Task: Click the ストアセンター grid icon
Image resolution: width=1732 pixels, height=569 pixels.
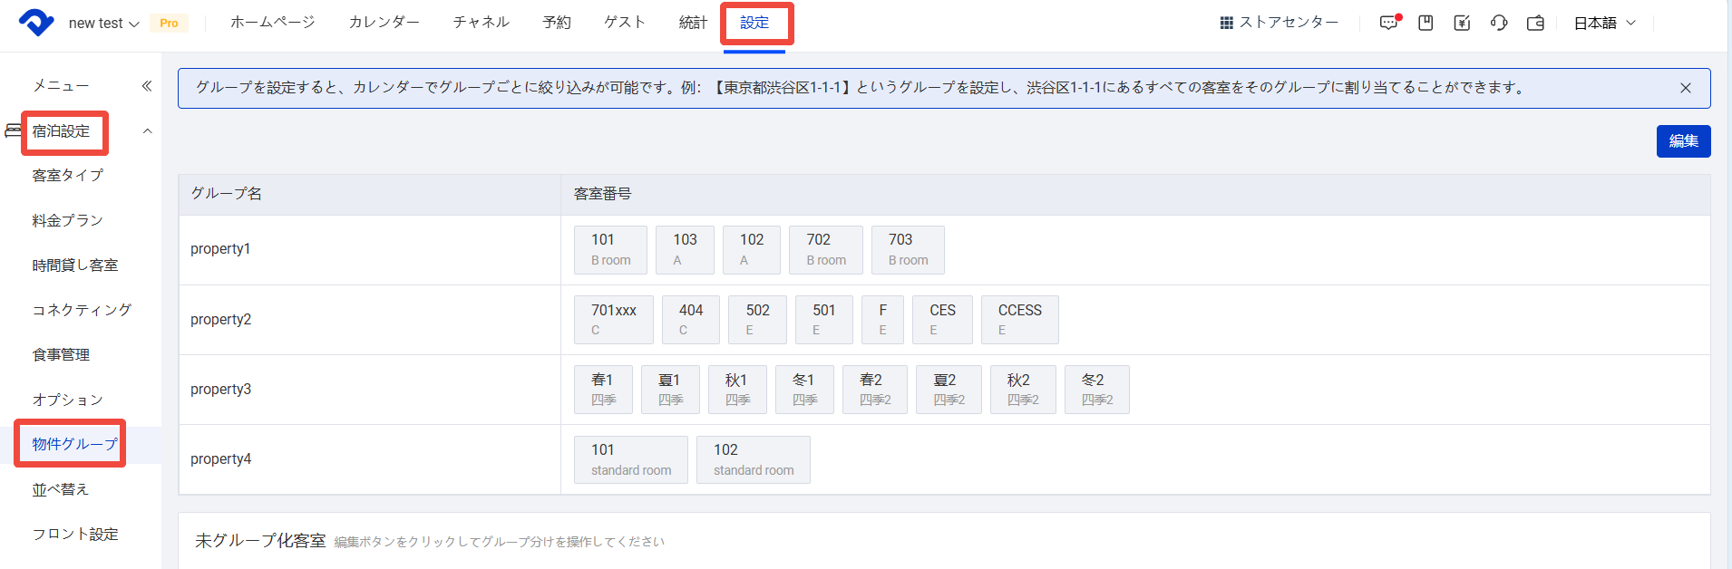Action: tap(1227, 23)
